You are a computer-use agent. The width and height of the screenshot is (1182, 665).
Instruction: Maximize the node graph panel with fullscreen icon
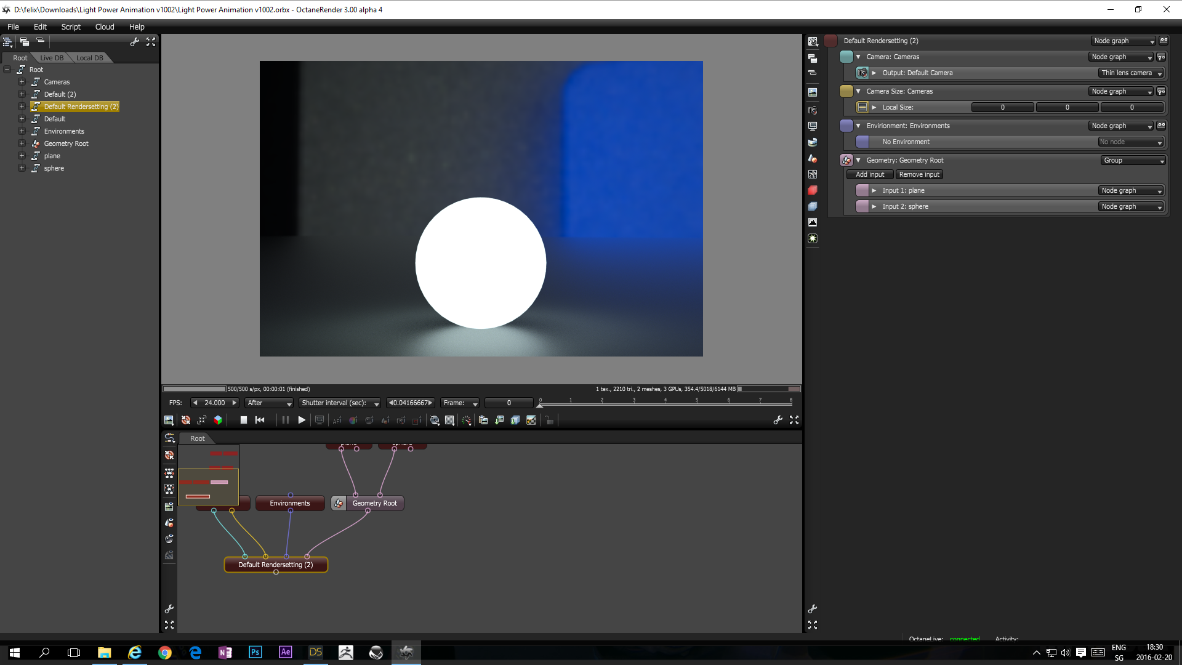tap(169, 624)
